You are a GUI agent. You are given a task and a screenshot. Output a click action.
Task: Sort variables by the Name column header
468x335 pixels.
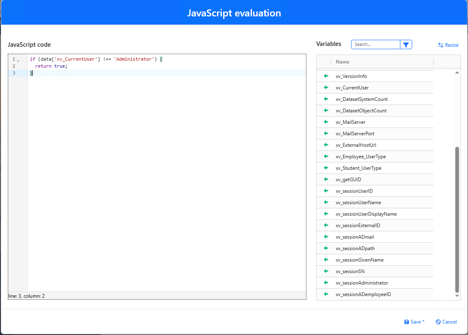click(342, 62)
